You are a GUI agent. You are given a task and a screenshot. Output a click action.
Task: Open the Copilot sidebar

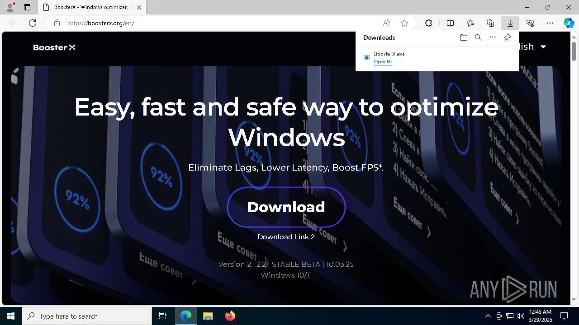(569, 23)
